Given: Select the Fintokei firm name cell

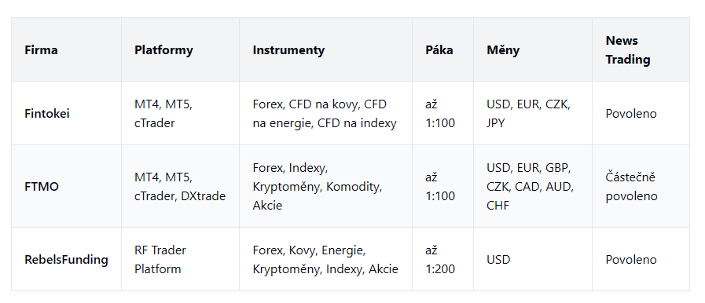Looking at the screenshot, I should point(66,114).
